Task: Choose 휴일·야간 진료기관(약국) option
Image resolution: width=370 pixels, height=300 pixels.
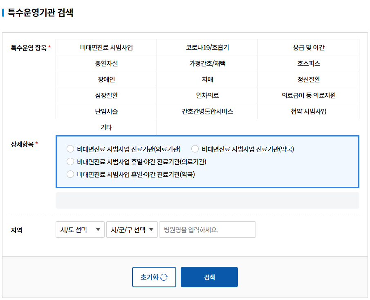Action: click(x=70, y=174)
